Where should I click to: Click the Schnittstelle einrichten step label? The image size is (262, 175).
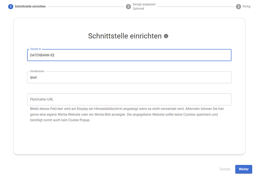pyautogui.click(x=30, y=6)
